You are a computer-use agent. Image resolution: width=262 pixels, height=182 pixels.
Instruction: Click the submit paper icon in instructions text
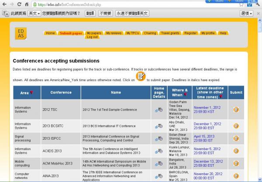[141, 76]
